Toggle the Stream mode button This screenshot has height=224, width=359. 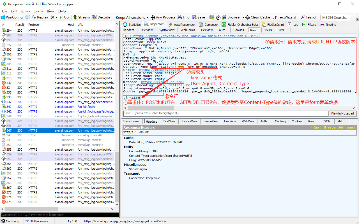tap(81, 17)
